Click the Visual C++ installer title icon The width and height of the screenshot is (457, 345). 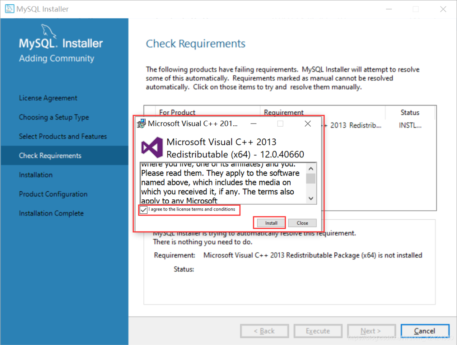coord(141,124)
